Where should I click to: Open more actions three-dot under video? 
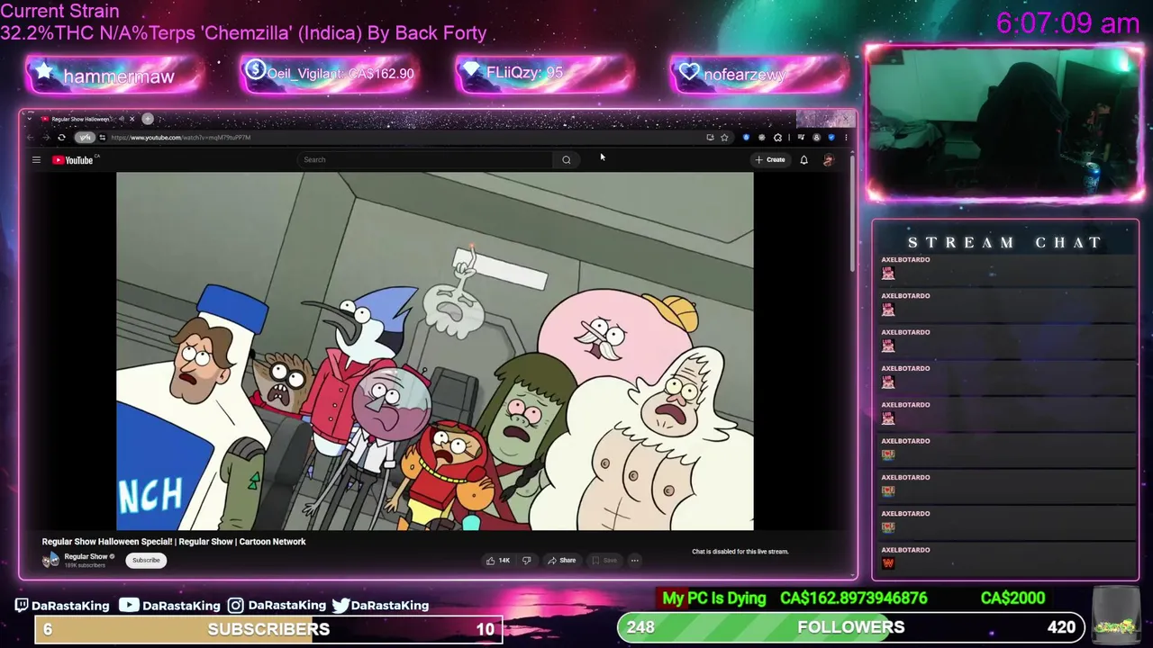634,561
